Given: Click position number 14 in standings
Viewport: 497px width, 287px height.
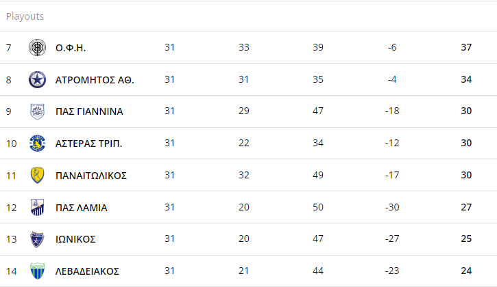Looking at the screenshot, I should click(12, 271).
